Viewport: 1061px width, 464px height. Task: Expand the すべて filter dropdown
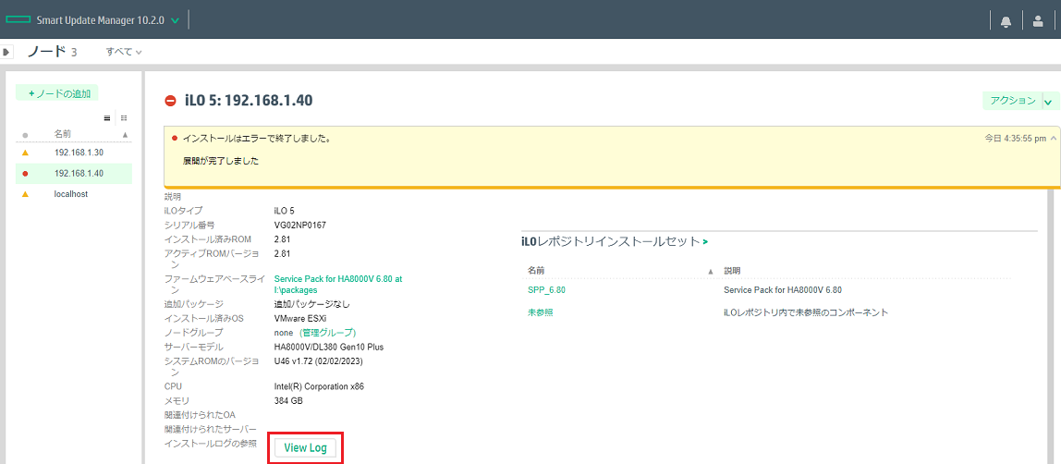[x=124, y=52]
